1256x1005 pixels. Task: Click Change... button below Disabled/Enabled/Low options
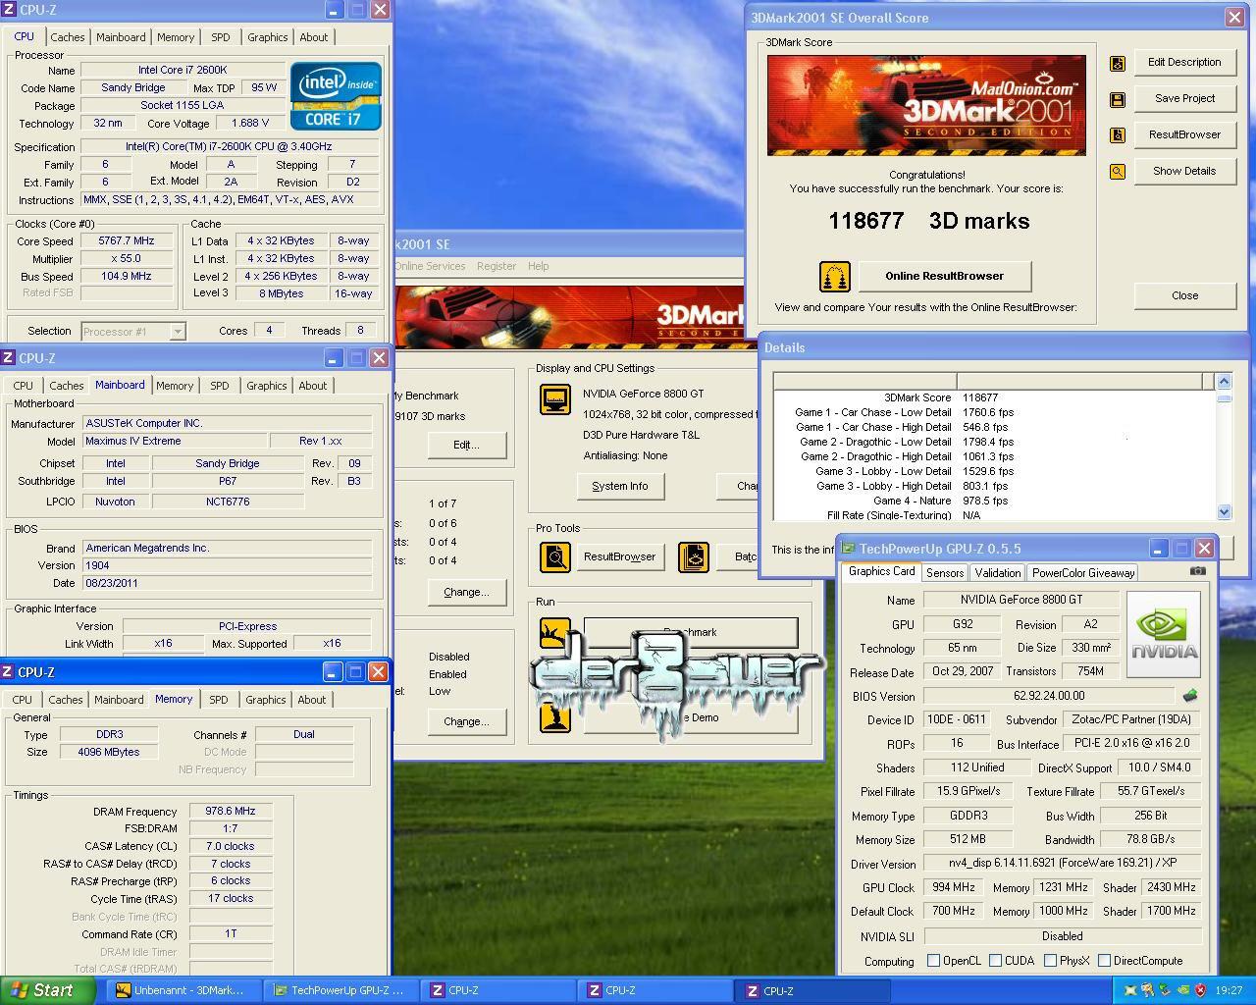point(466,721)
